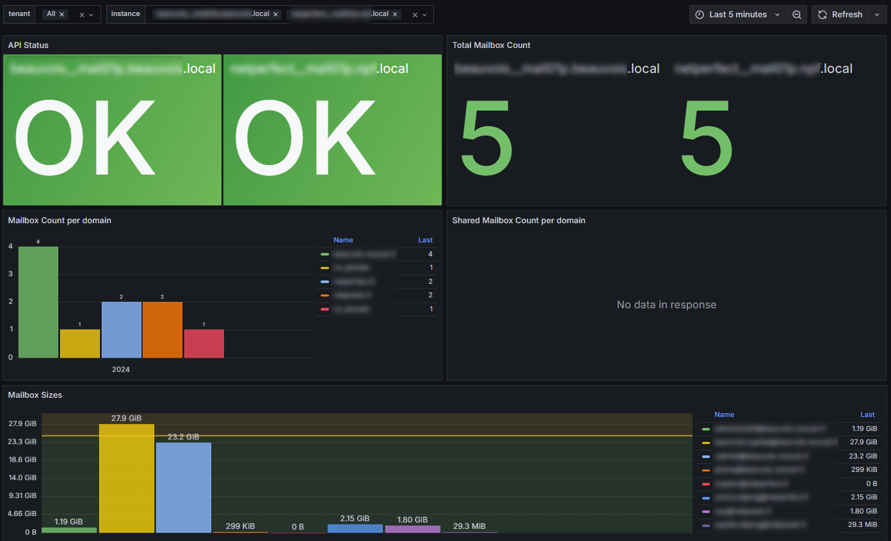Click 'Shared Mailbox Count per domain' panel title
Screen dimensions: 891x541
(518, 221)
